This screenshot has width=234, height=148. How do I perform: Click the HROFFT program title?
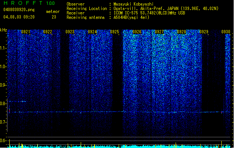[x=23, y=3]
